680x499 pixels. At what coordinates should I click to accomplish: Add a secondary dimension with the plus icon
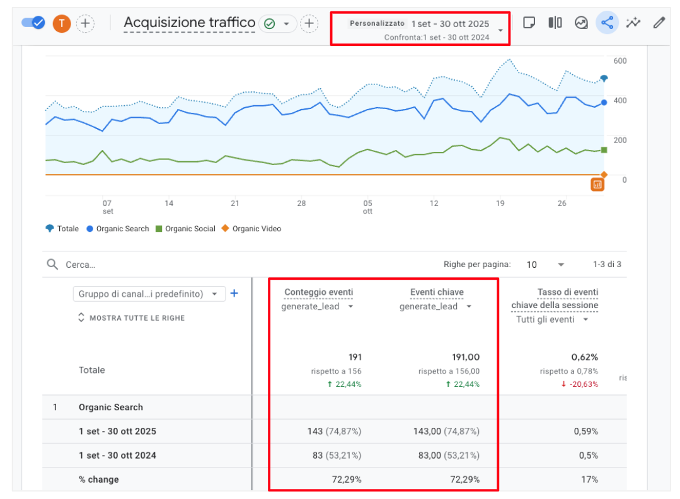(x=234, y=294)
